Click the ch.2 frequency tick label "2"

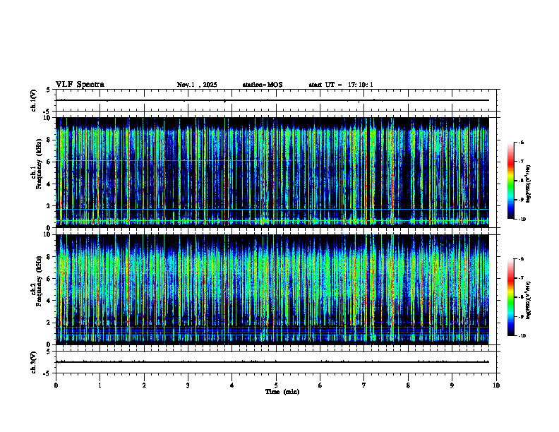click(49, 323)
